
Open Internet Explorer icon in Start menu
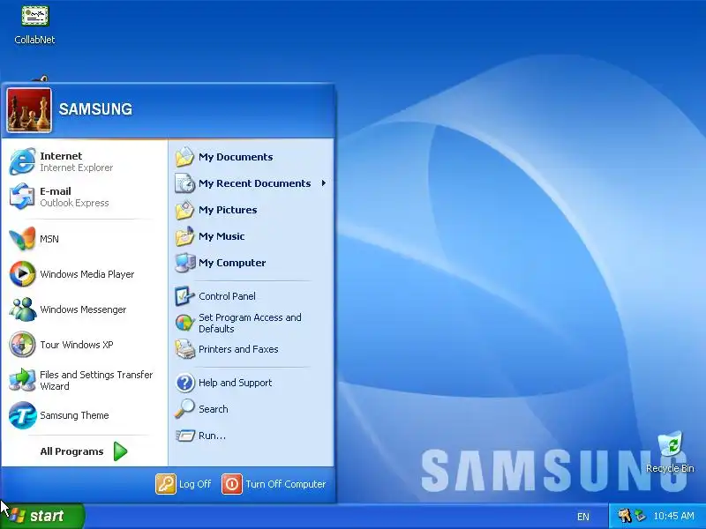tap(22, 161)
